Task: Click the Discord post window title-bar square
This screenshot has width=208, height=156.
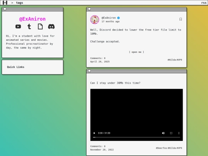Action: (x=89, y=9)
